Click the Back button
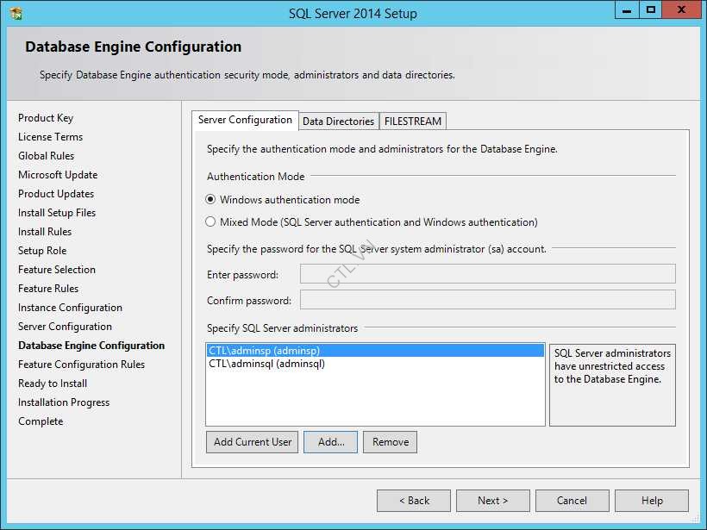The height and width of the screenshot is (530, 707). click(413, 500)
